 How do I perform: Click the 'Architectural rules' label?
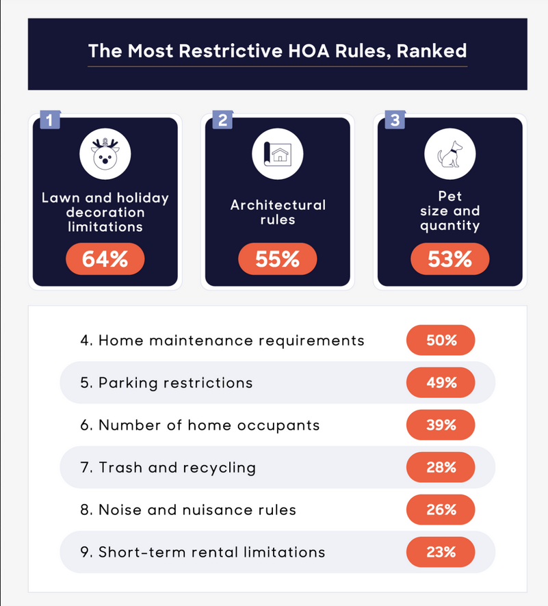click(278, 212)
